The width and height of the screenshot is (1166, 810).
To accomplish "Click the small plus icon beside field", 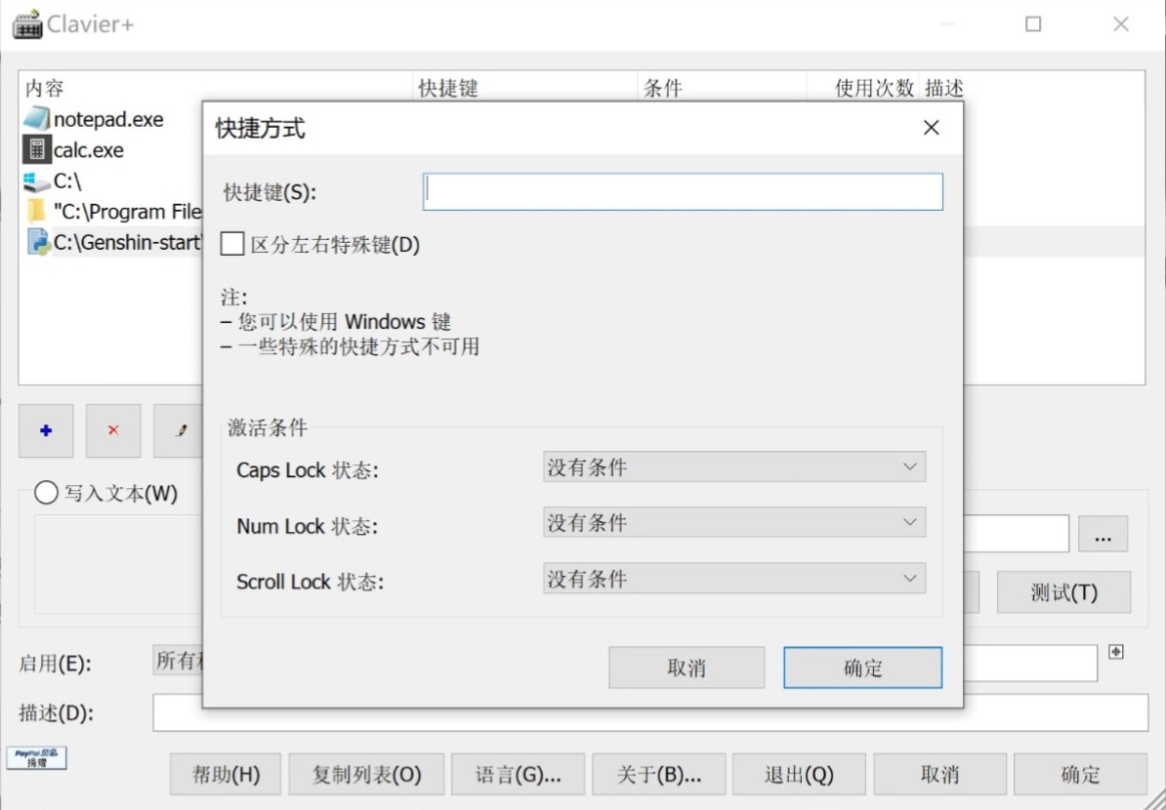I will click(x=1115, y=652).
